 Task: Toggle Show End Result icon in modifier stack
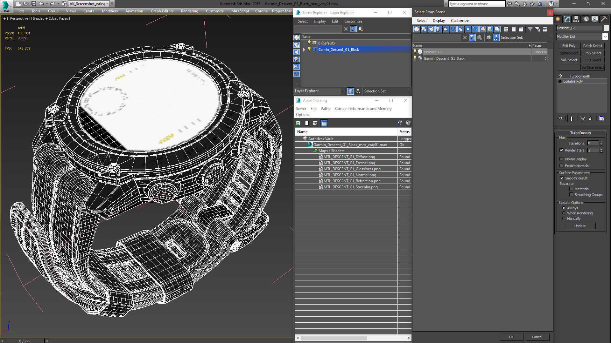572,118
